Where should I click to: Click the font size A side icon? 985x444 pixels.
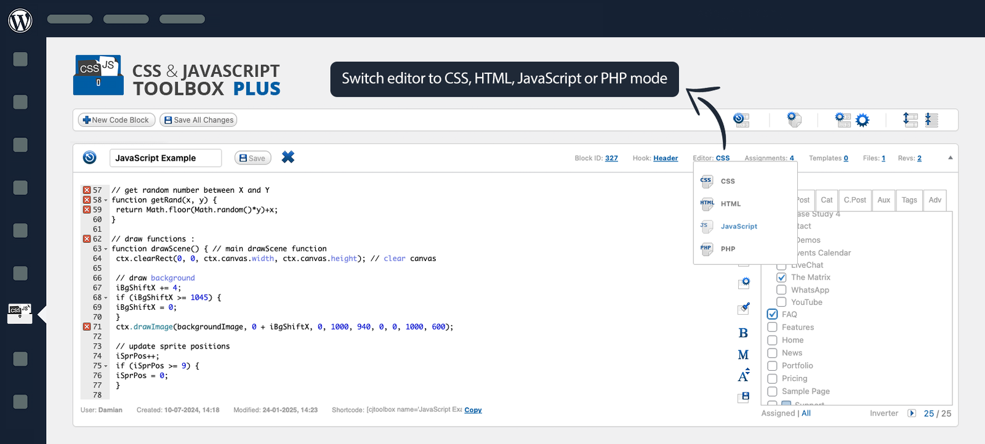pos(744,375)
